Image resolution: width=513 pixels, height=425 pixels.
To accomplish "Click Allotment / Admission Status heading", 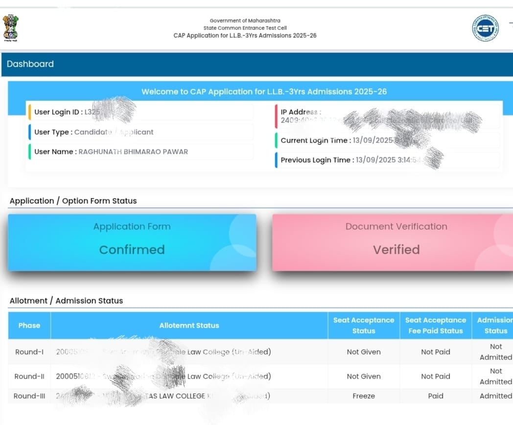I will pyautogui.click(x=67, y=301).
